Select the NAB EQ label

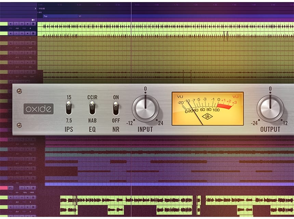[x=92, y=120]
